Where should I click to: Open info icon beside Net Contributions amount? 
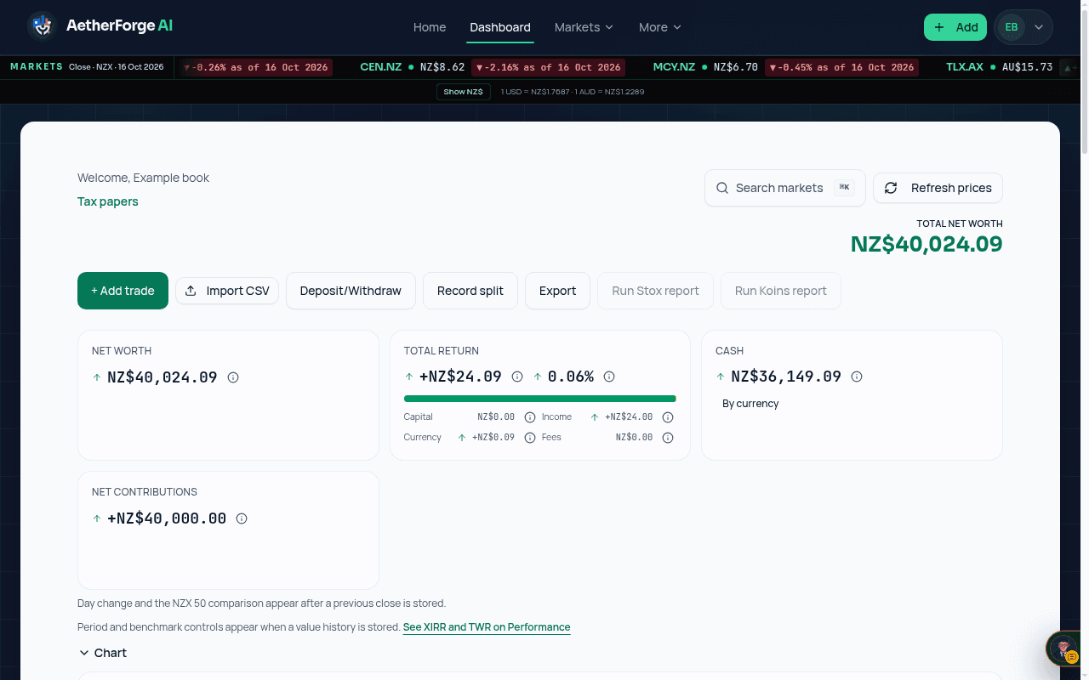[x=242, y=518]
